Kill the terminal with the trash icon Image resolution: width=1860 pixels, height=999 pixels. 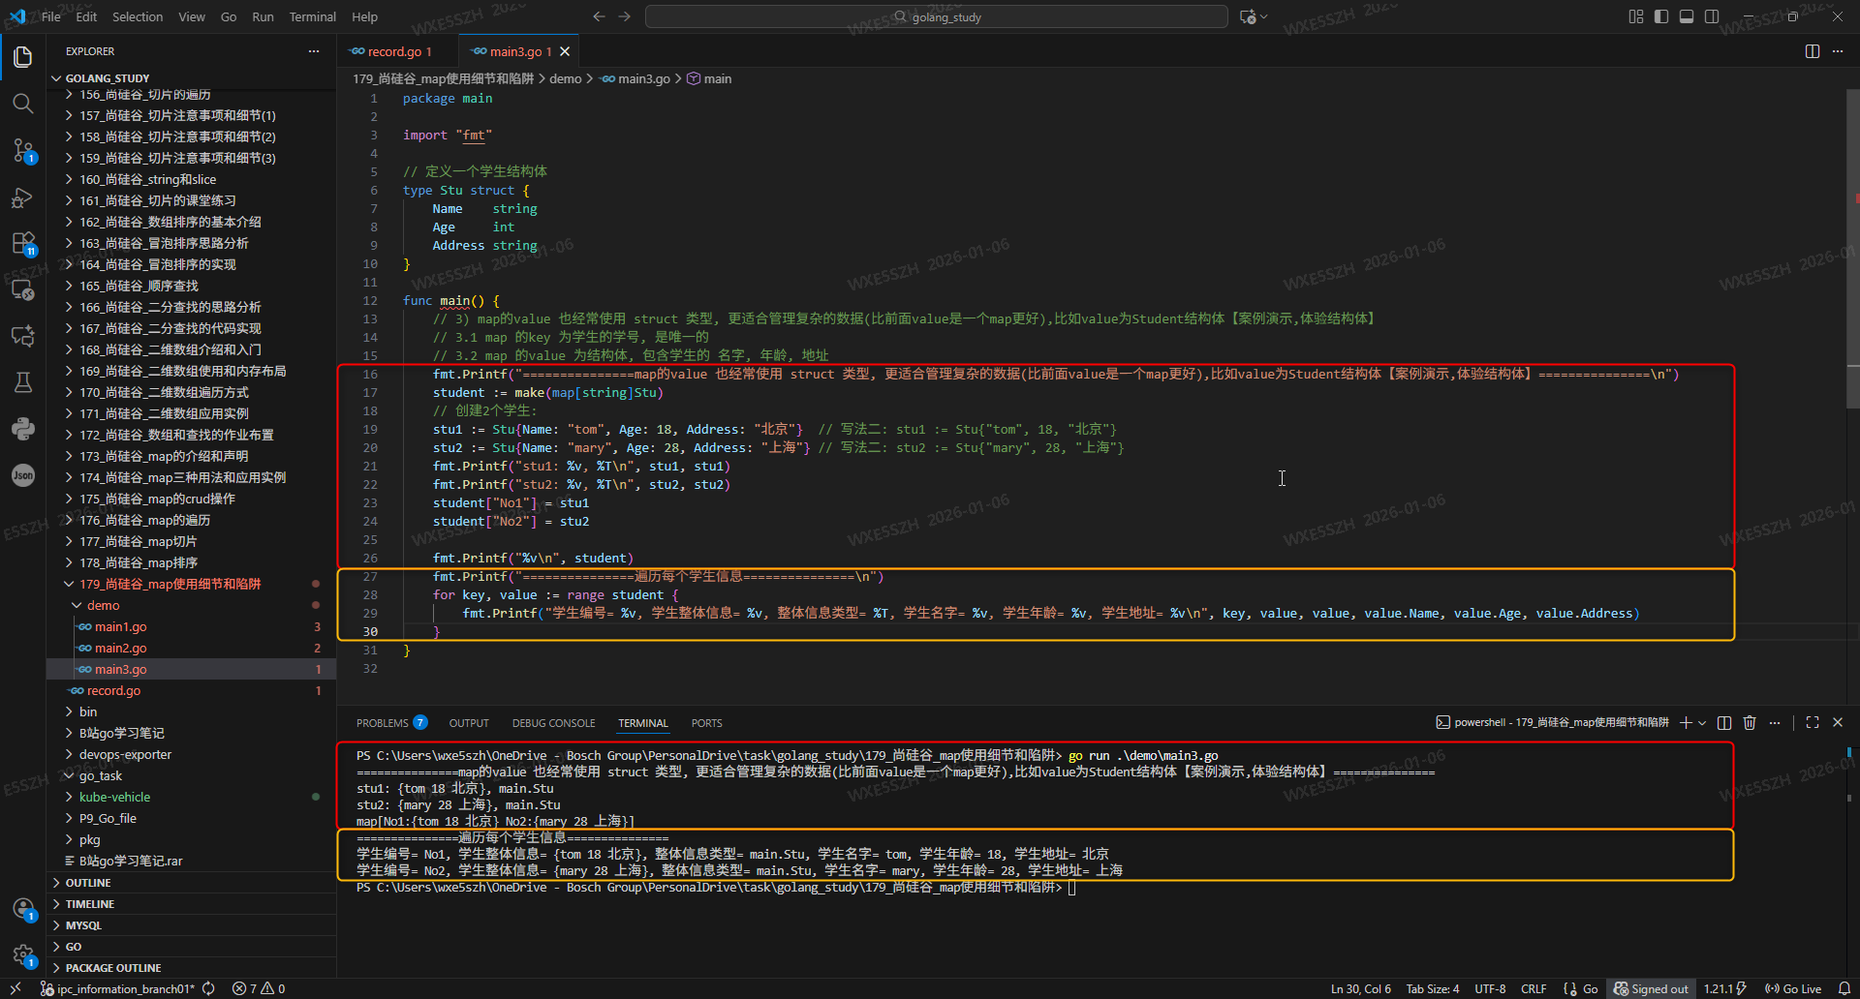click(1750, 723)
